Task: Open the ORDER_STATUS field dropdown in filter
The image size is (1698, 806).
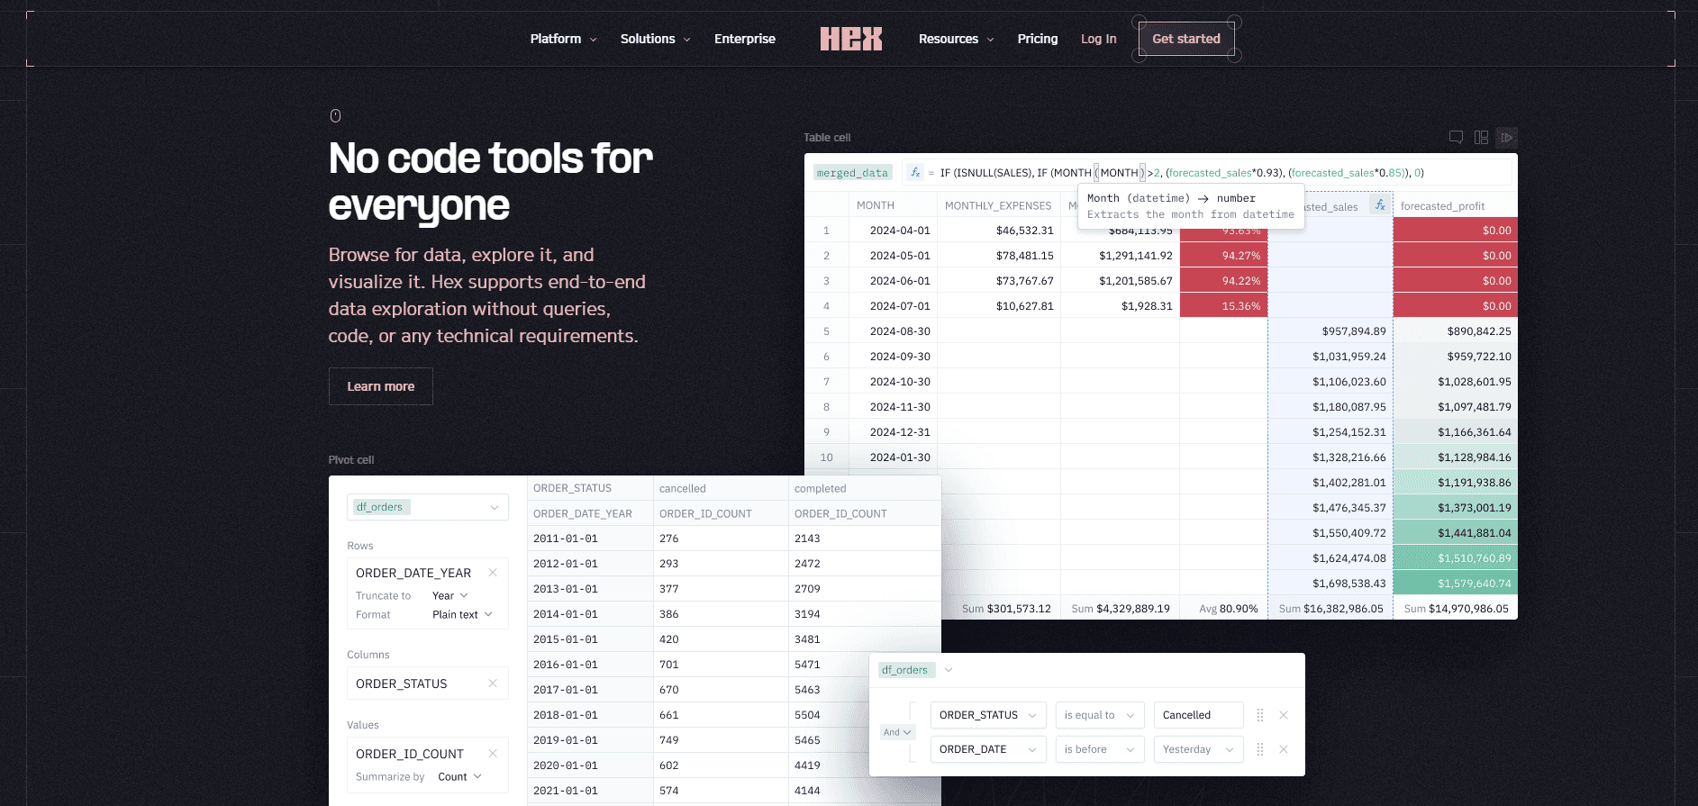Action: pyautogui.click(x=988, y=715)
